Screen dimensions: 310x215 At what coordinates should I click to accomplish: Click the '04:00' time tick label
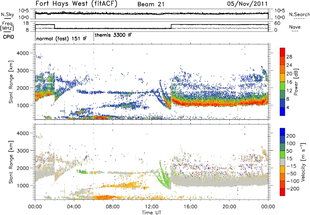click(74, 207)
